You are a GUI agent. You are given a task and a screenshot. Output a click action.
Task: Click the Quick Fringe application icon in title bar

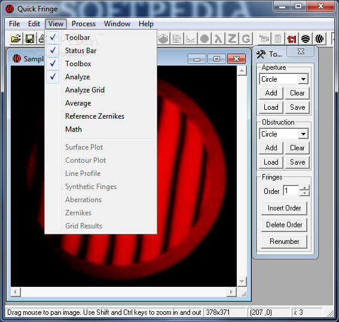point(10,9)
